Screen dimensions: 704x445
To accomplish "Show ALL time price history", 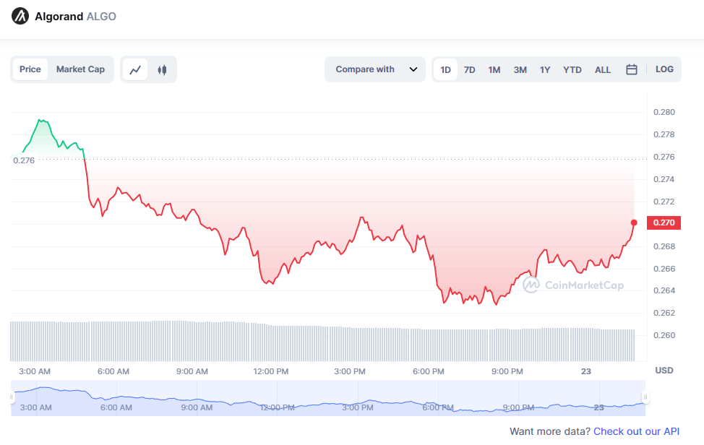I will click(603, 70).
